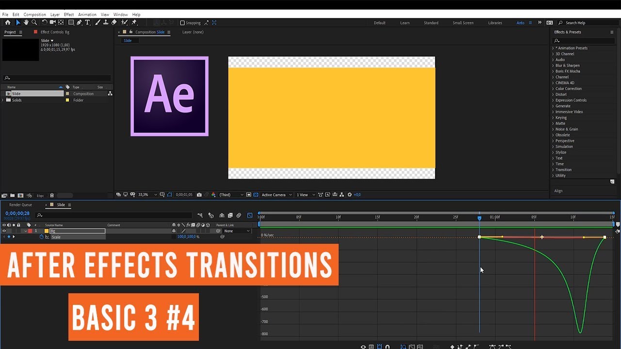Switch to Layer (none) tab
Screen dimensions: 621x349
tap(193, 32)
